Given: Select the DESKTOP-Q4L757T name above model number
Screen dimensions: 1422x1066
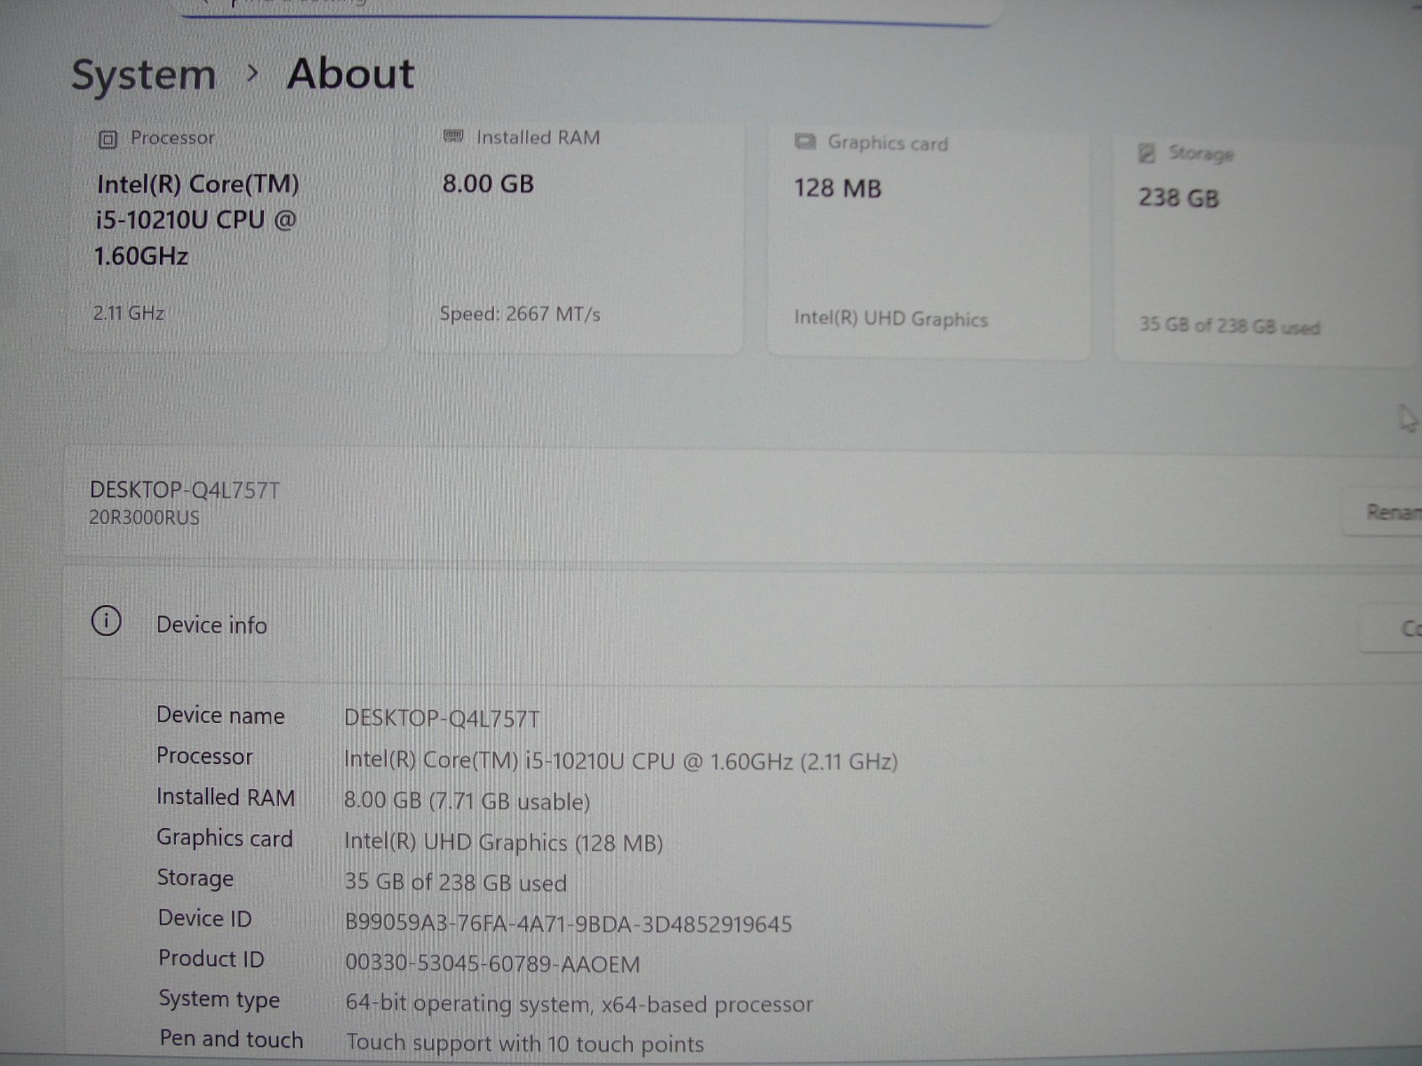Looking at the screenshot, I should coord(185,490).
